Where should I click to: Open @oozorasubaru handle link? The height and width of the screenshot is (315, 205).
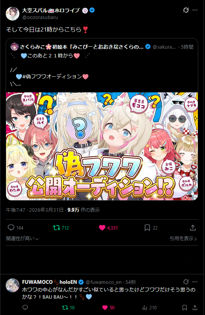[40, 17]
